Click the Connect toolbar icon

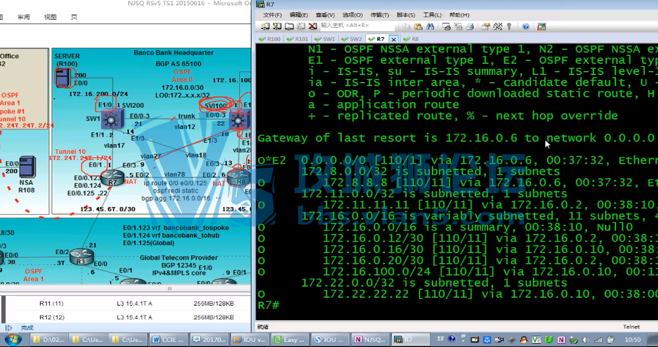coord(265,26)
